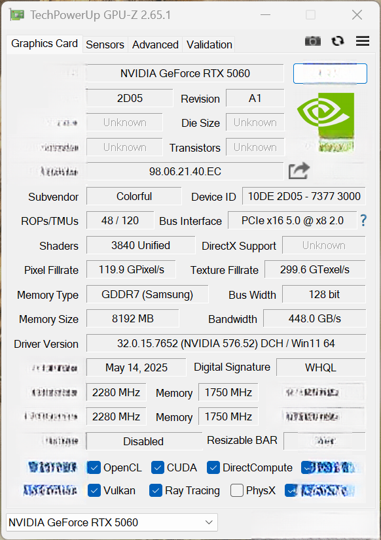Open the hamburger menu icon
Image resolution: width=381 pixels, height=540 pixels.
coord(363,41)
